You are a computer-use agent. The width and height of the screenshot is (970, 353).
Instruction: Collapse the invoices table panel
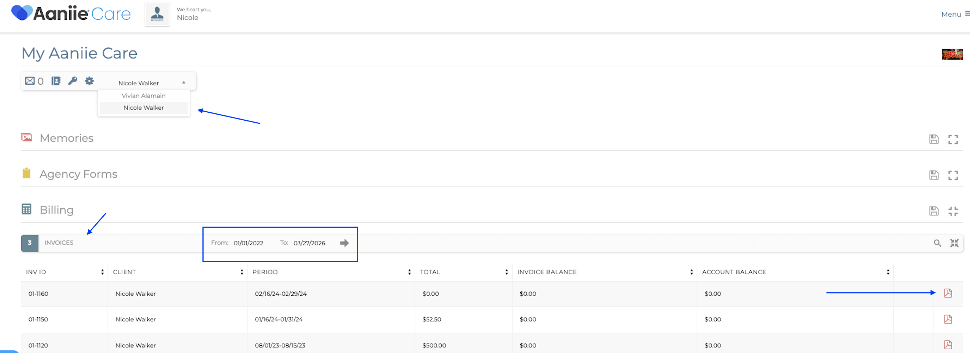click(954, 243)
